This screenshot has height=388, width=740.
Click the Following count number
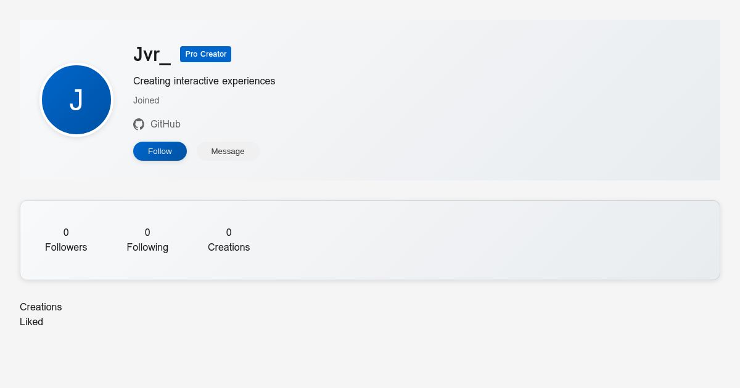click(147, 232)
